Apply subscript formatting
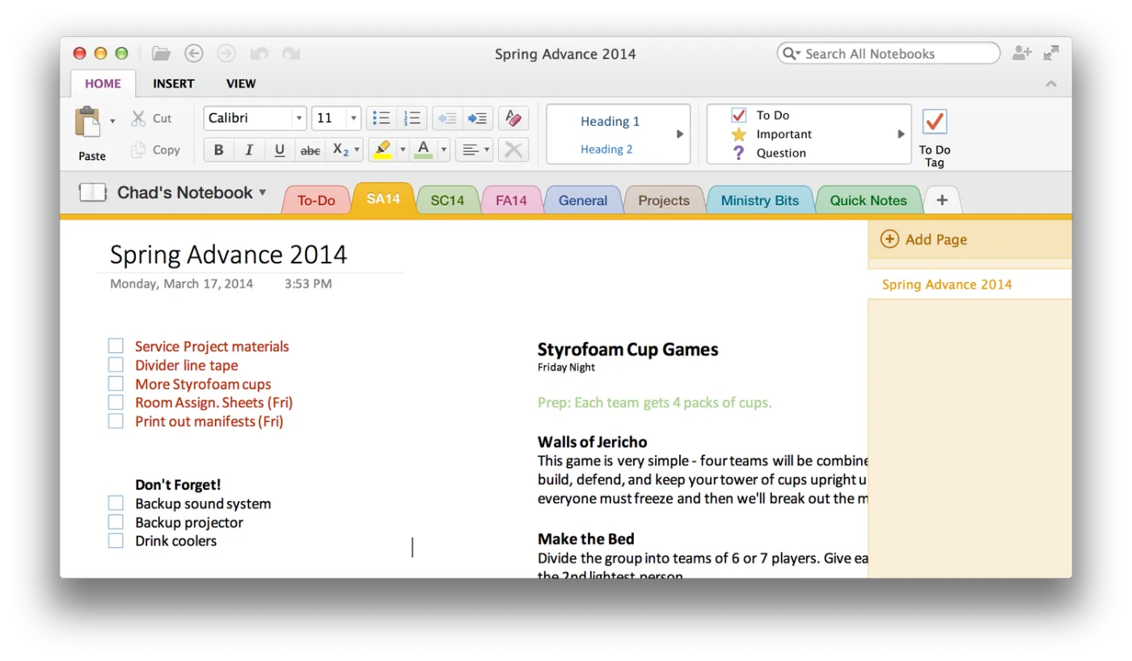Viewport: 1132px width, 661px height. pos(340,149)
